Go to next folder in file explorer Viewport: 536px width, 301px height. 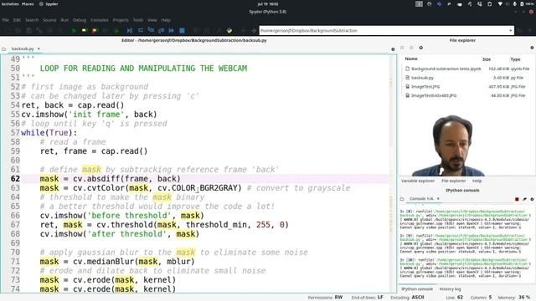[411, 48]
